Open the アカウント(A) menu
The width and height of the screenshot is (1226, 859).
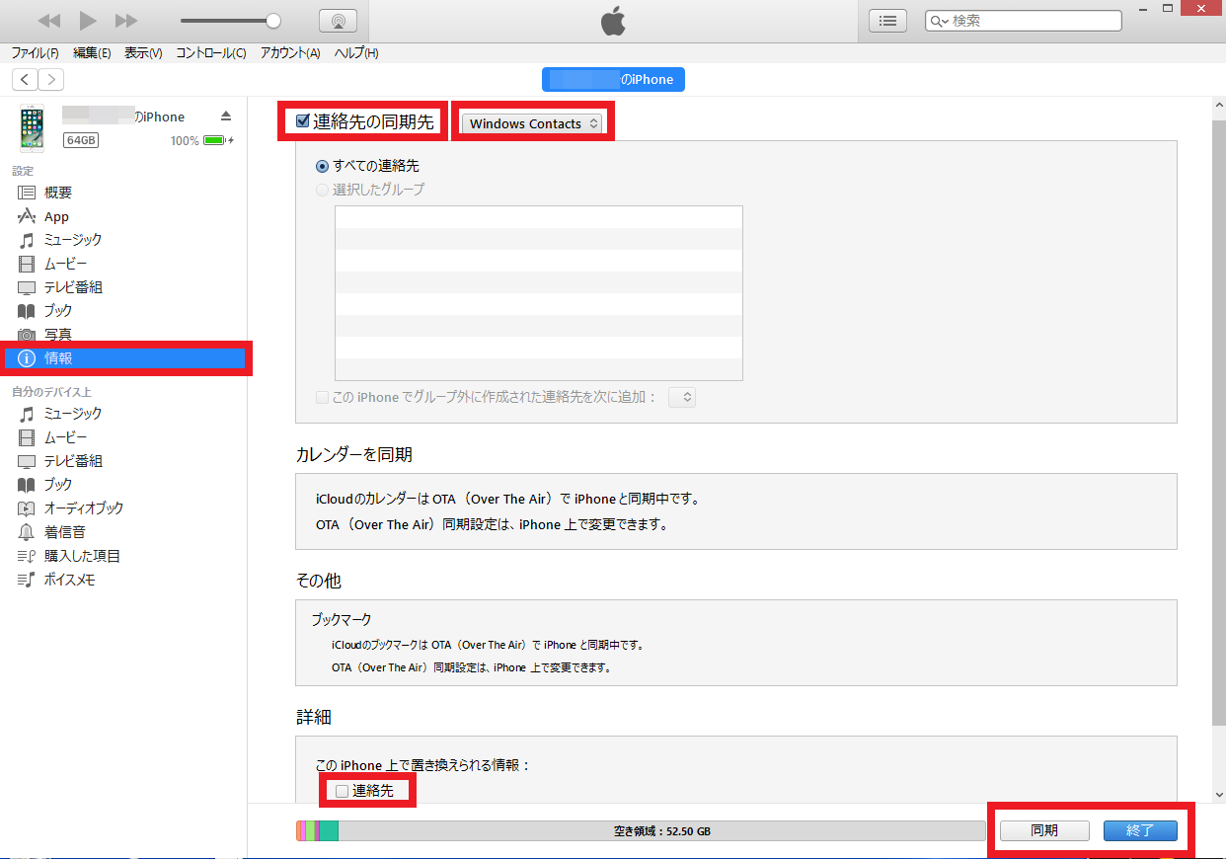(290, 52)
